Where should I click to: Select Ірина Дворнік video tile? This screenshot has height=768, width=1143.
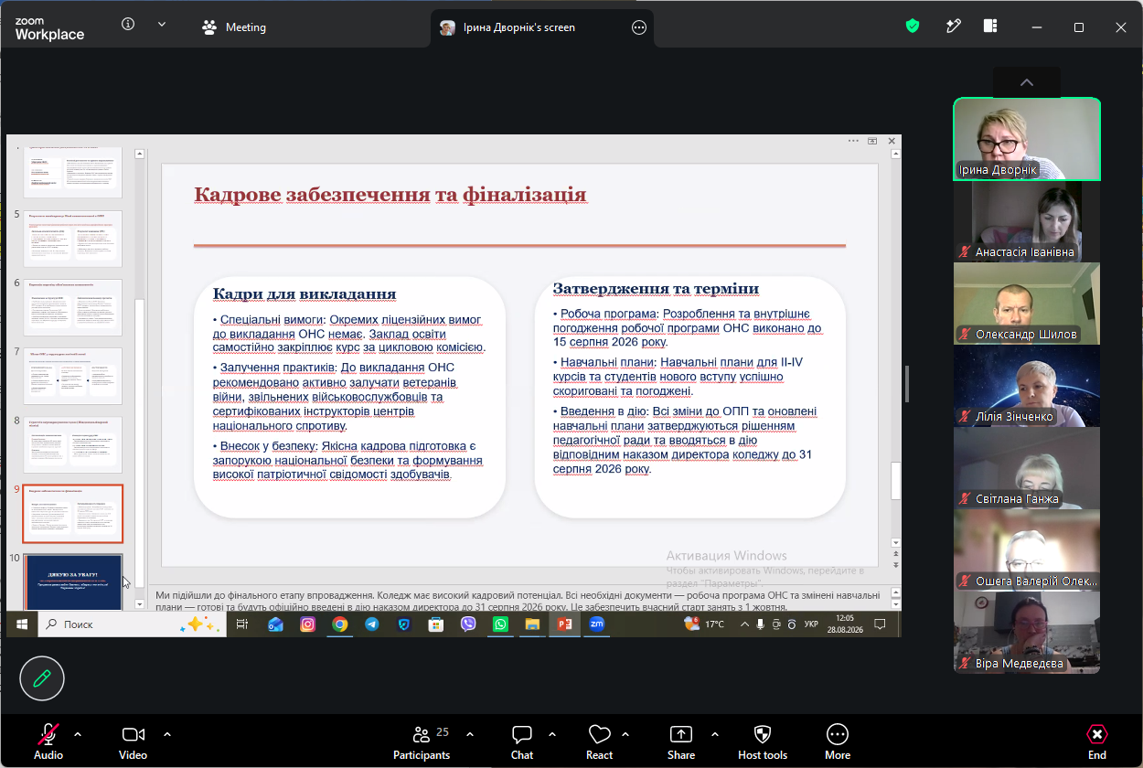[x=1027, y=139]
